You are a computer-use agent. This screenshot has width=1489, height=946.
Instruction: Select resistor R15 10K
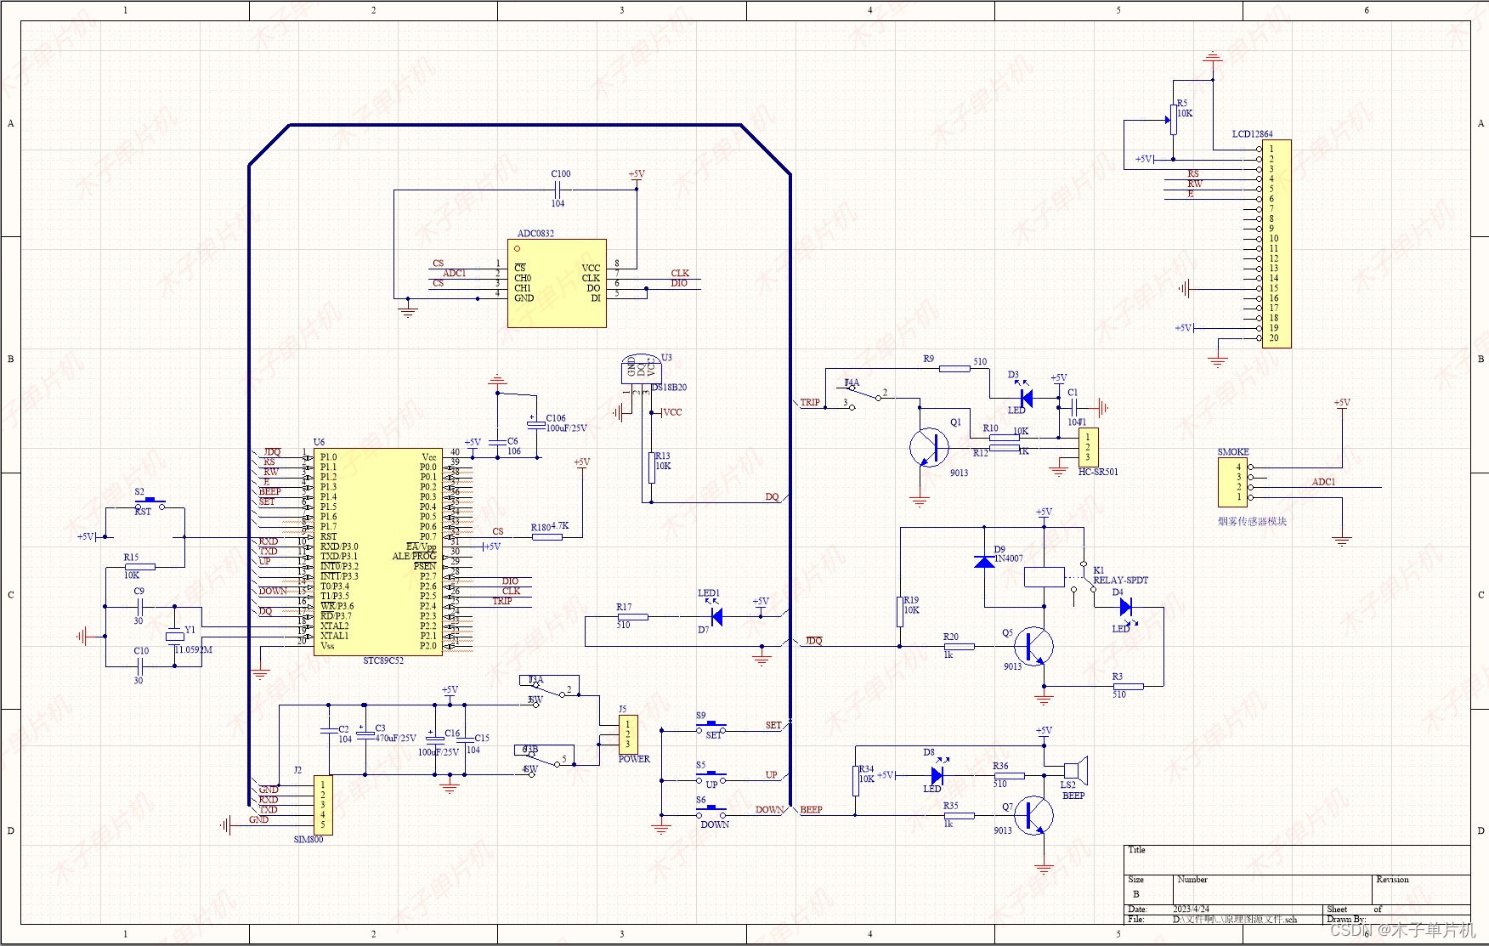point(140,566)
